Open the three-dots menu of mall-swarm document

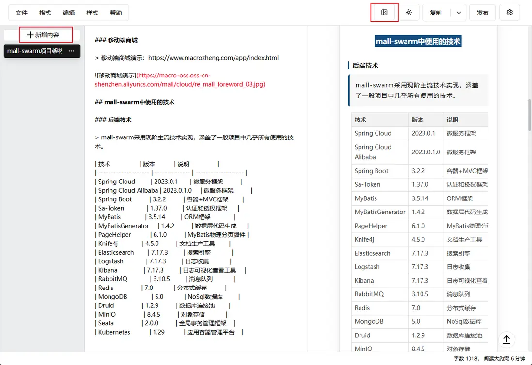[71, 51]
